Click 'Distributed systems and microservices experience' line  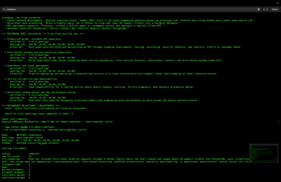click(x=38, y=52)
